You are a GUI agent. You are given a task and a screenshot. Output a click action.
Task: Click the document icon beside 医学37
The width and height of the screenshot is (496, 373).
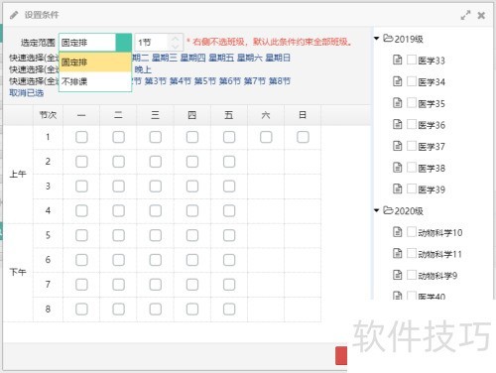(397, 146)
